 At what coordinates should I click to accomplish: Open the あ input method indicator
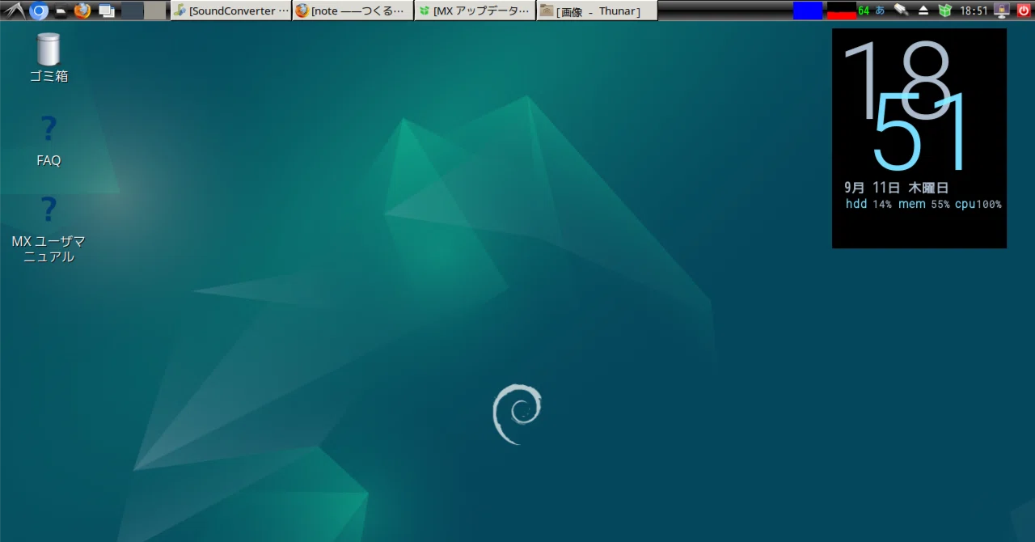[x=881, y=11]
